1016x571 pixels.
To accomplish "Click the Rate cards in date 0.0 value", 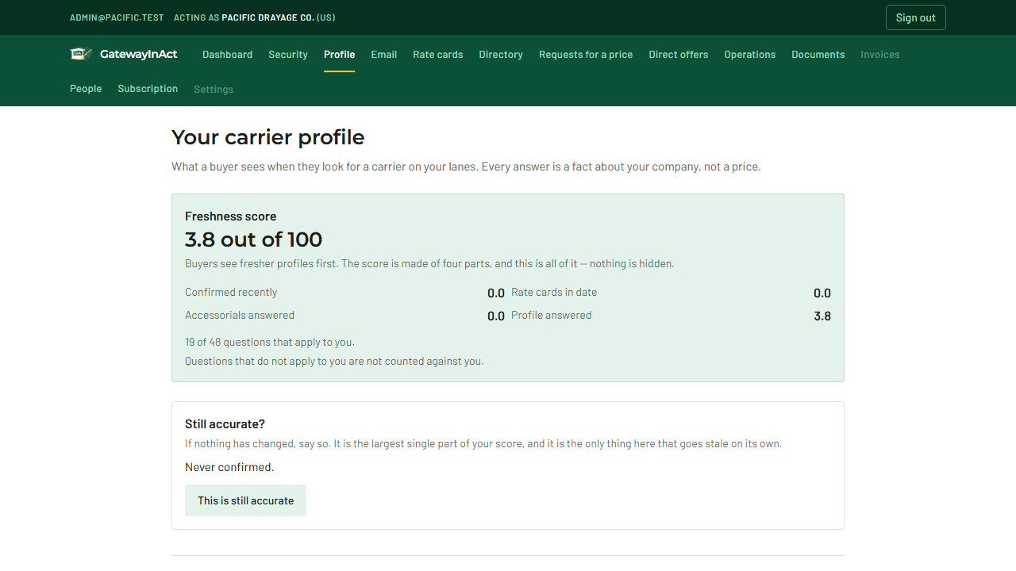I will pos(822,293).
